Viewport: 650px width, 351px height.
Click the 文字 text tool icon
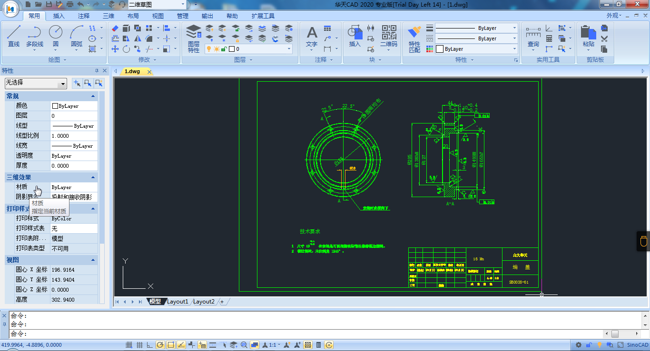coord(312,37)
